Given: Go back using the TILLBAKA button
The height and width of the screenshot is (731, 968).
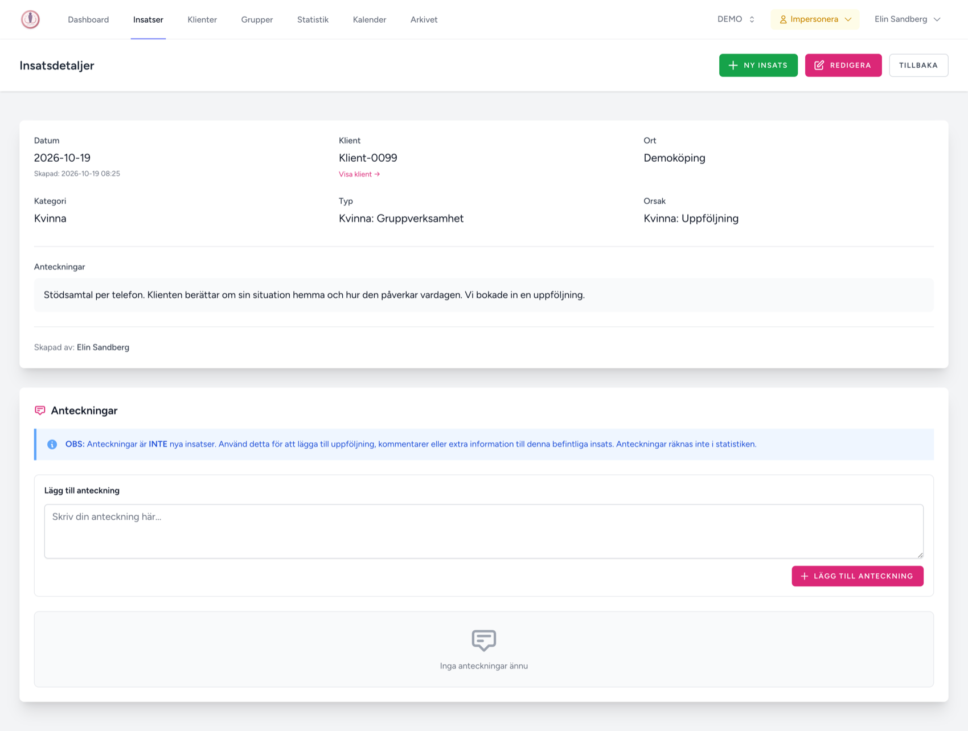Looking at the screenshot, I should (918, 65).
